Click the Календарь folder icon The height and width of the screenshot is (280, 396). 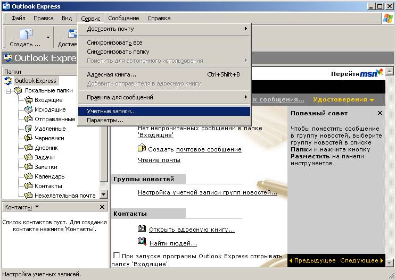tap(28, 176)
